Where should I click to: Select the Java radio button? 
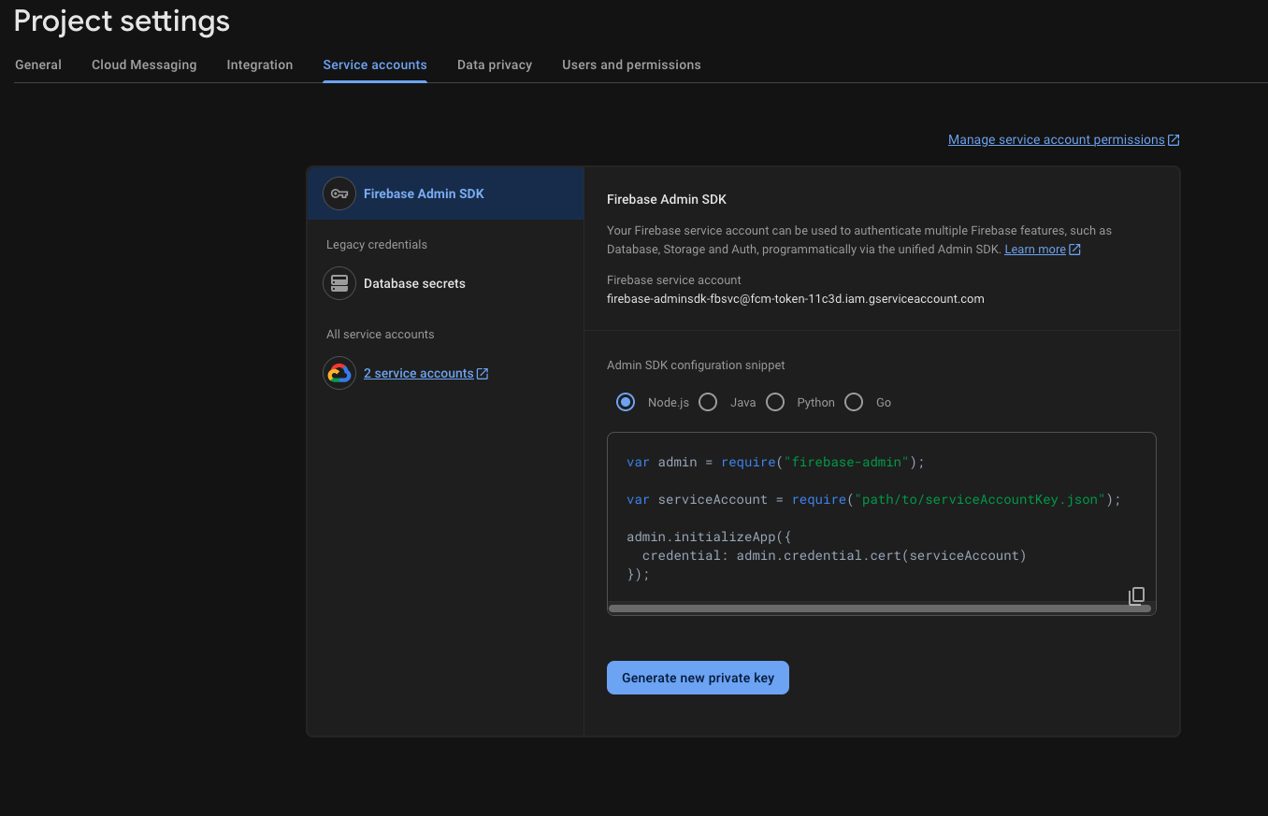708,402
